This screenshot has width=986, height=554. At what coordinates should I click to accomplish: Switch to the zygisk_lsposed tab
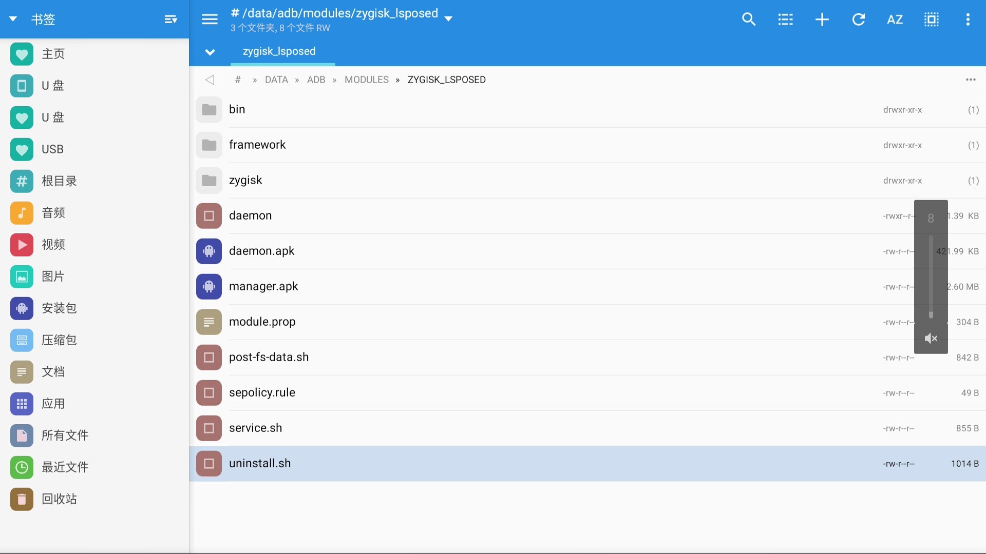click(x=279, y=51)
